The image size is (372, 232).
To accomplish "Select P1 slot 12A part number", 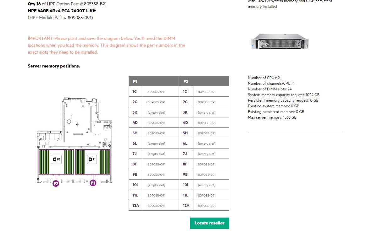I will point(156,206).
